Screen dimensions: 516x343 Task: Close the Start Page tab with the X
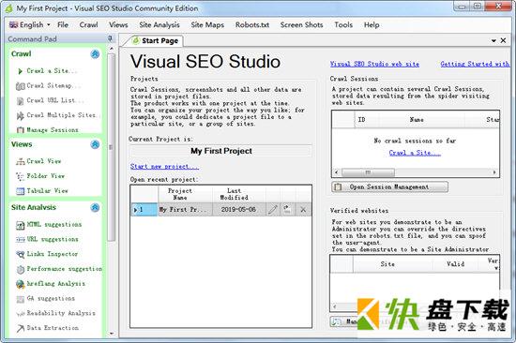pyautogui.click(x=503, y=40)
